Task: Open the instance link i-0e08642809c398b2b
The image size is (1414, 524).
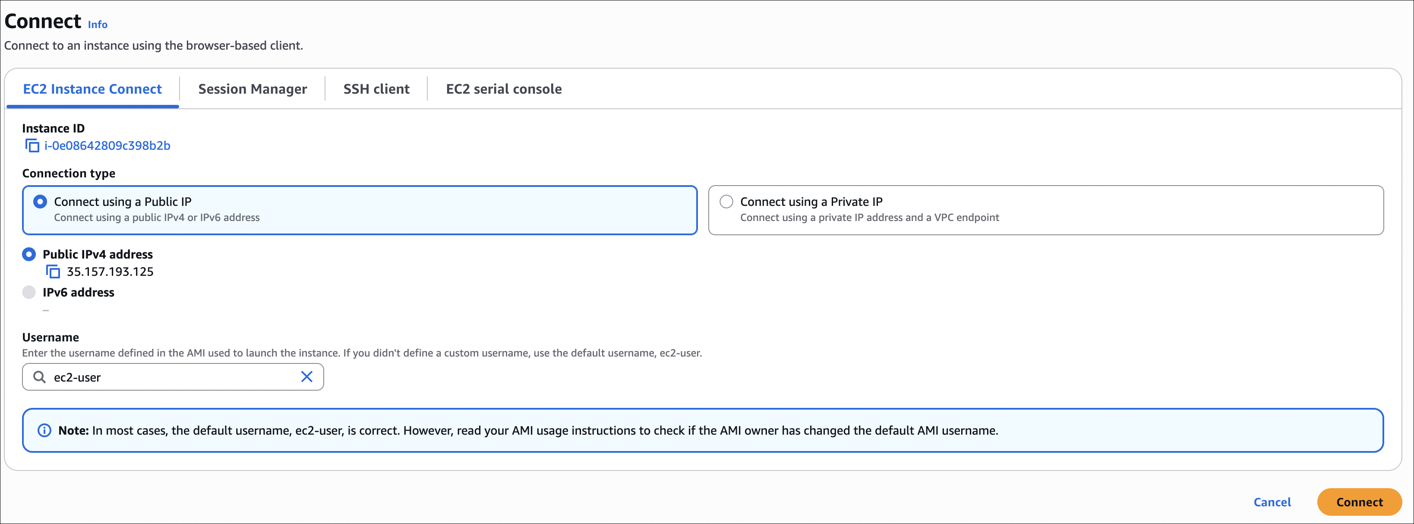Action: click(x=107, y=146)
